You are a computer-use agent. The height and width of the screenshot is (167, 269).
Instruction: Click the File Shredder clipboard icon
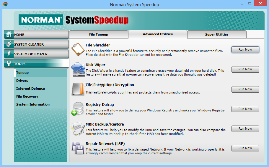coord(78,49)
